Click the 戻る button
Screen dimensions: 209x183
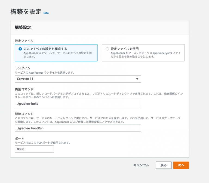164,165
